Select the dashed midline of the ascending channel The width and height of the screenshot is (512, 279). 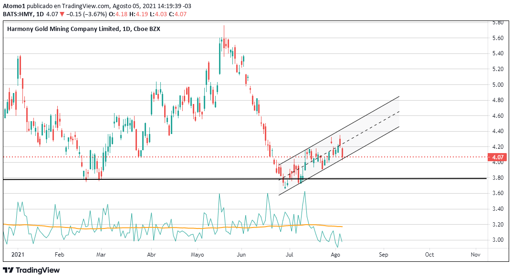pyautogui.click(x=339, y=145)
